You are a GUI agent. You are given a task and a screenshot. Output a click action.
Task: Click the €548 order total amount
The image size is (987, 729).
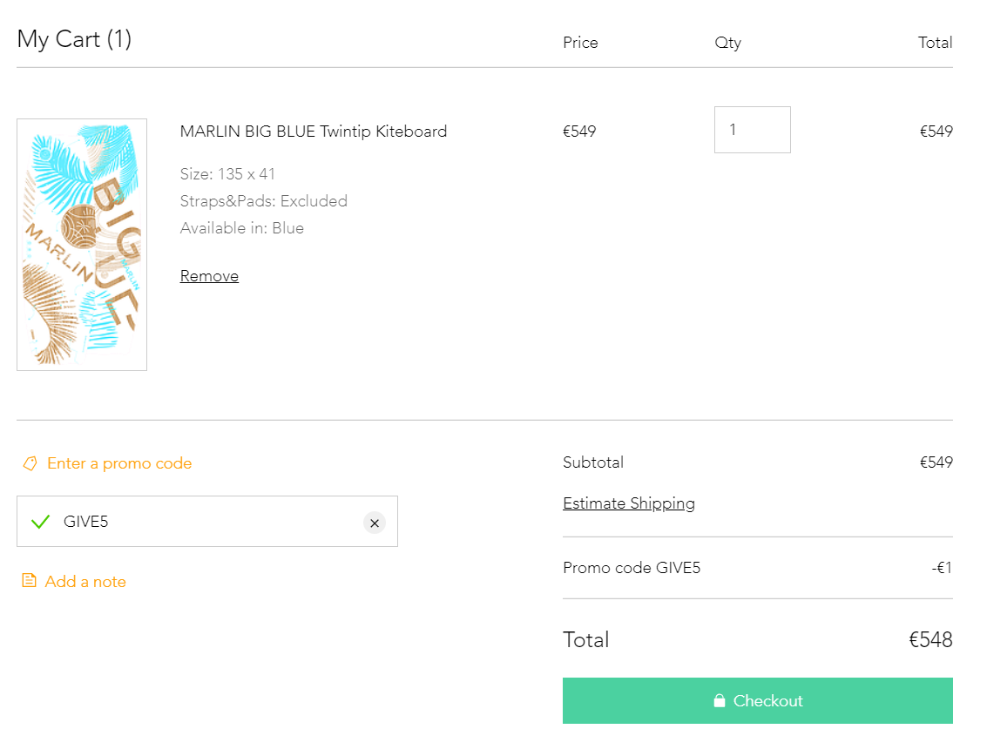pyautogui.click(x=930, y=640)
